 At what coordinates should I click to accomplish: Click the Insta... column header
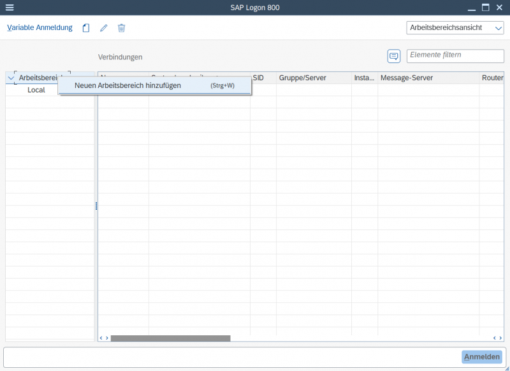tap(365, 78)
